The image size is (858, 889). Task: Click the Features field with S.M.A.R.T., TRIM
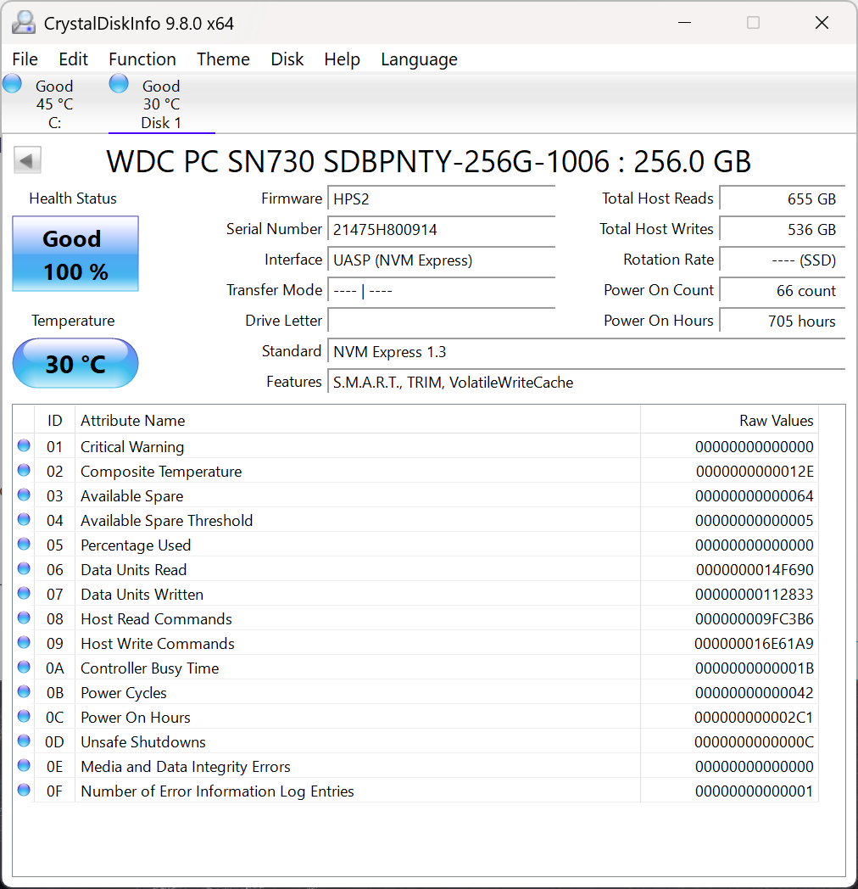click(587, 383)
